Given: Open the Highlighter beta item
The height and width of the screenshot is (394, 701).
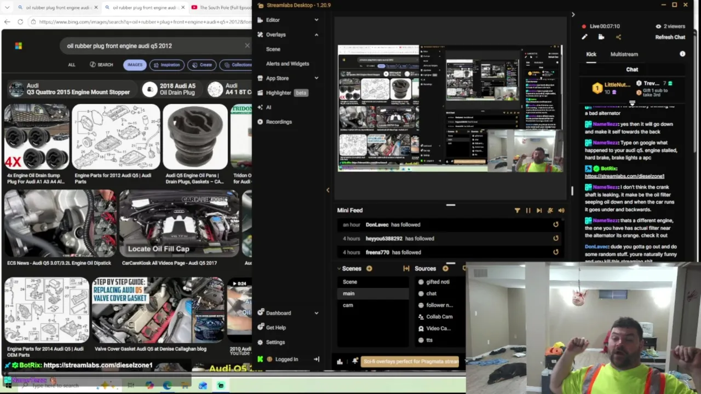Looking at the screenshot, I should [283, 92].
